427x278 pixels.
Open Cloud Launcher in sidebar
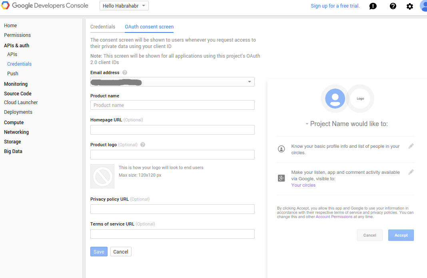click(x=21, y=103)
